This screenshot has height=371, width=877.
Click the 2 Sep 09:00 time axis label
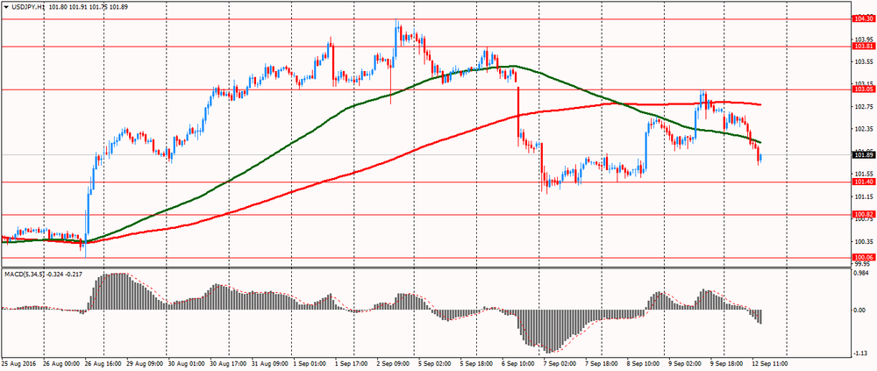[392, 362]
